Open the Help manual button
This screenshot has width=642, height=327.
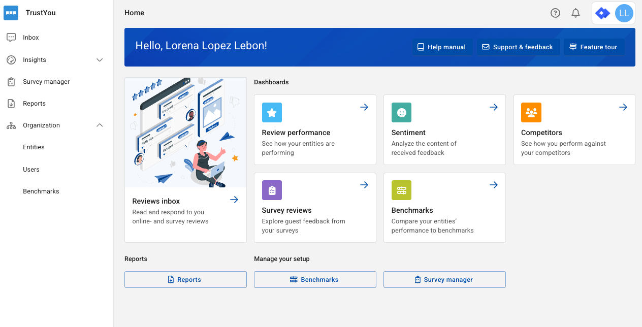(x=442, y=47)
